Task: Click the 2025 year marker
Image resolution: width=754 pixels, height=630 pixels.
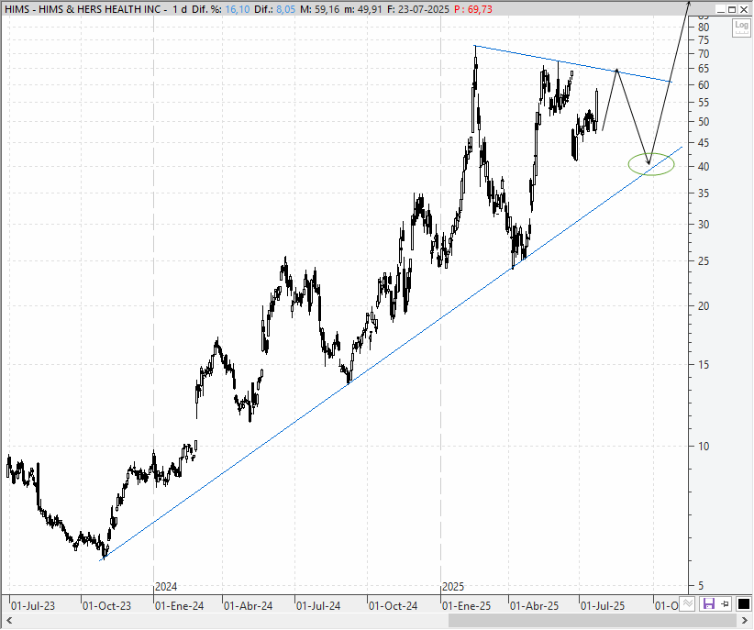Action: pyautogui.click(x=453, y=587)
